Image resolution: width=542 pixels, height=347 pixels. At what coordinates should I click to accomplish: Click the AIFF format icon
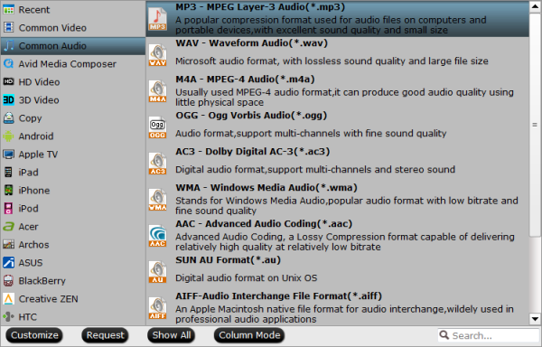click(157, 308)
